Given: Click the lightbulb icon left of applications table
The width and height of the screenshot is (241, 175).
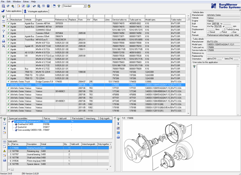Looking at the screenshot, I should 4,17.
